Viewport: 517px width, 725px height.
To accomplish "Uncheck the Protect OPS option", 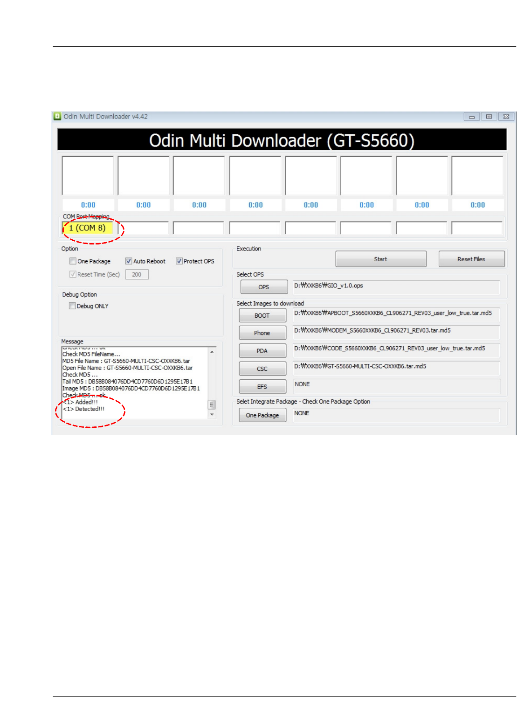I will coord(179,261).
